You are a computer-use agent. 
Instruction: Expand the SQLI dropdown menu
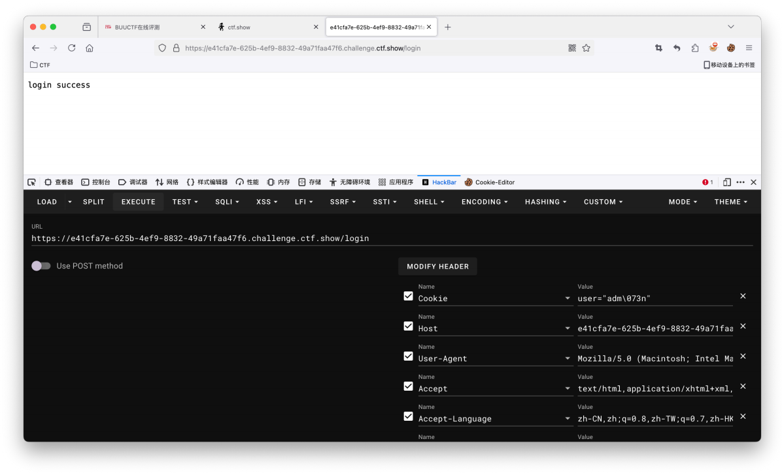point(227,202)
